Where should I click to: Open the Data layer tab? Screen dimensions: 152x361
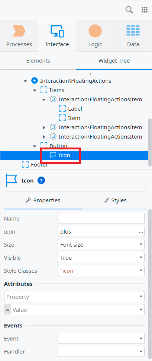133,36
